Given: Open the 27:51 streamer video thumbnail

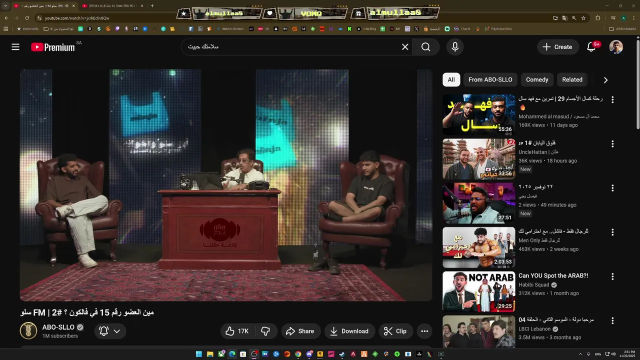Looking at the screenshot, I should click(x=478, y=203).
